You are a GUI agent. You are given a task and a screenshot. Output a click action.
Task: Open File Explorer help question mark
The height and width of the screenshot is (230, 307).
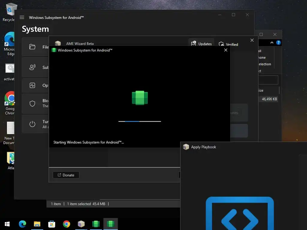[278, 43]
